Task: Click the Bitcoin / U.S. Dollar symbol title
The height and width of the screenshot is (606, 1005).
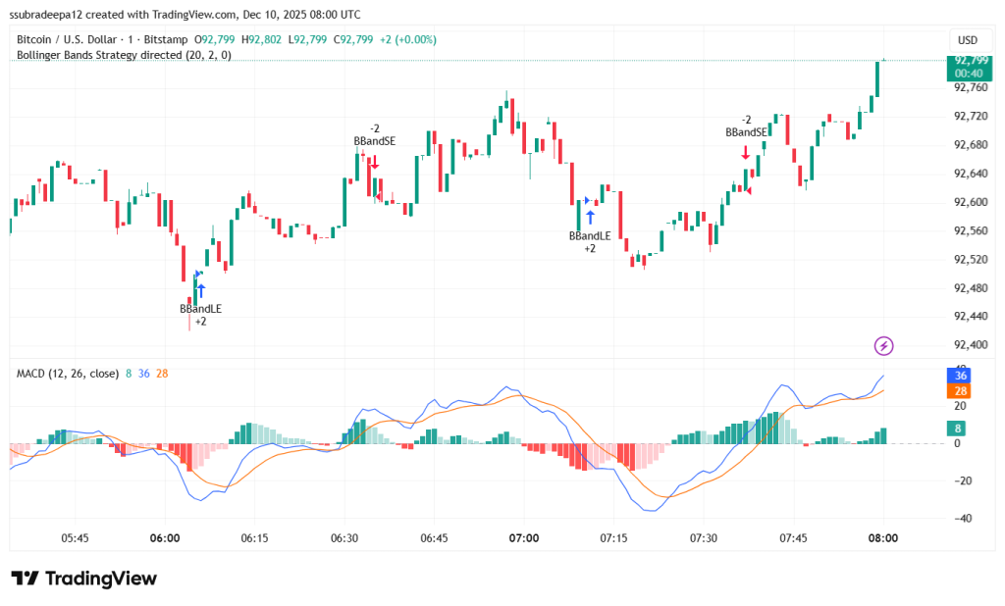Action: (x=69, y=39)
